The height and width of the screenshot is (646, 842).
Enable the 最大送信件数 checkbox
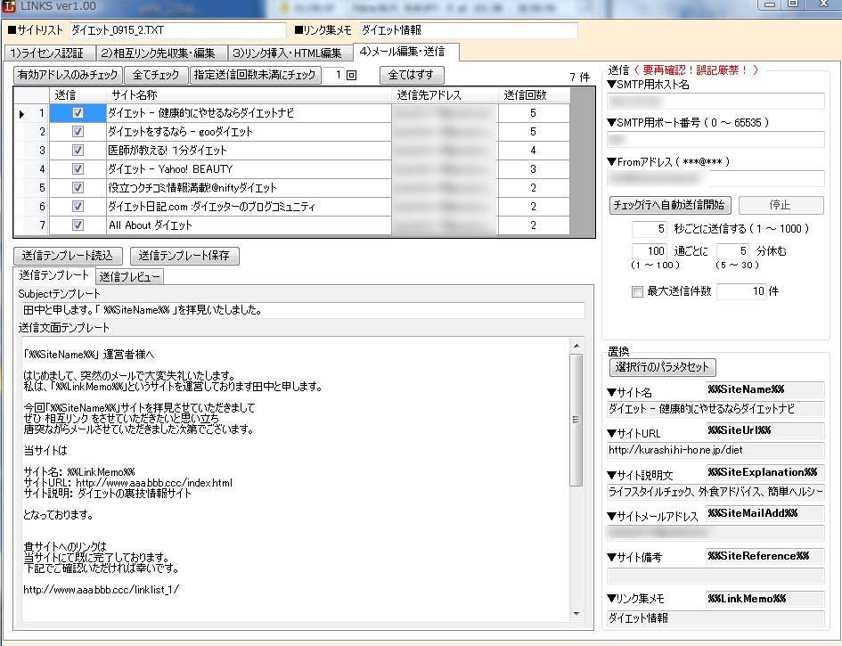pos(637,291)
